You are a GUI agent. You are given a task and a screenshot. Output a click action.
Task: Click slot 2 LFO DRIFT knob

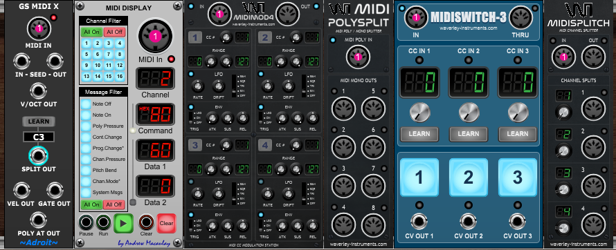[288, 86]
